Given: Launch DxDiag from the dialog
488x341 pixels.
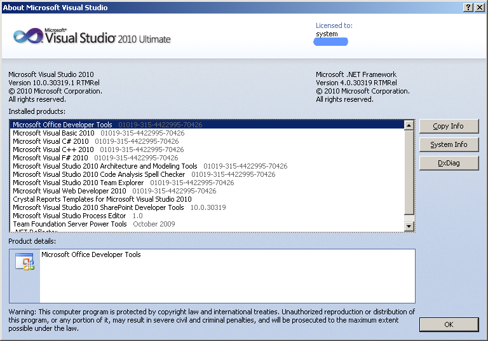Looking at the screenshot, I should click(449, 163).
